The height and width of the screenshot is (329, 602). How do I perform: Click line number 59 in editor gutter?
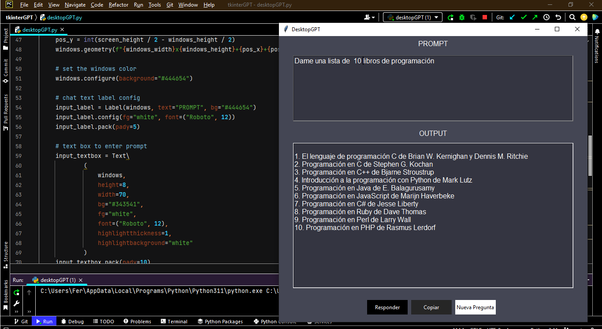click(x=18, y=156)
